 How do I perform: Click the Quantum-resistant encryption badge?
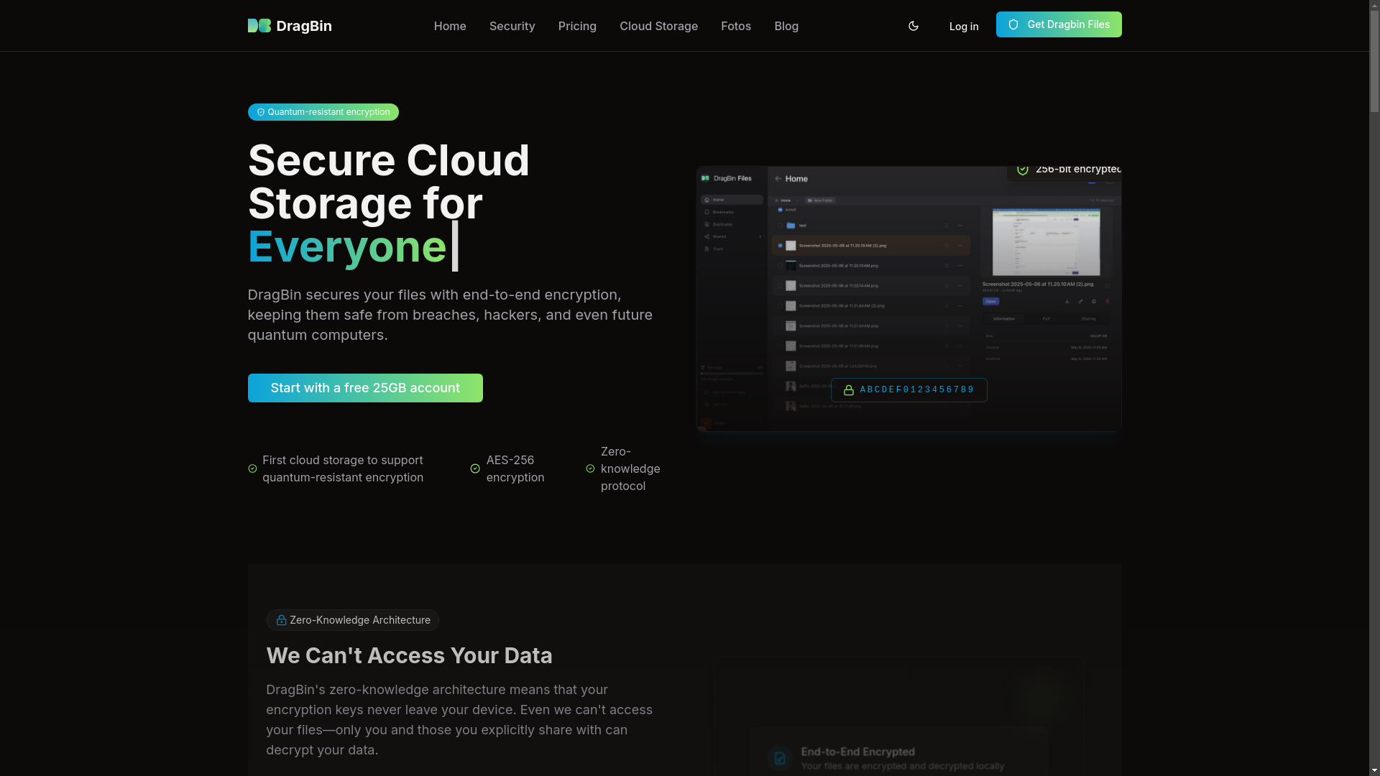tap(323, 112)
